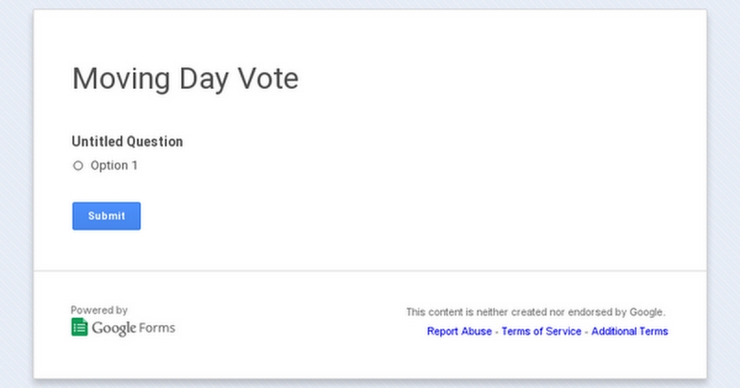Click the green Google Forms icon
The height and width of the screenshot is (388, 740).
(80, 327)
